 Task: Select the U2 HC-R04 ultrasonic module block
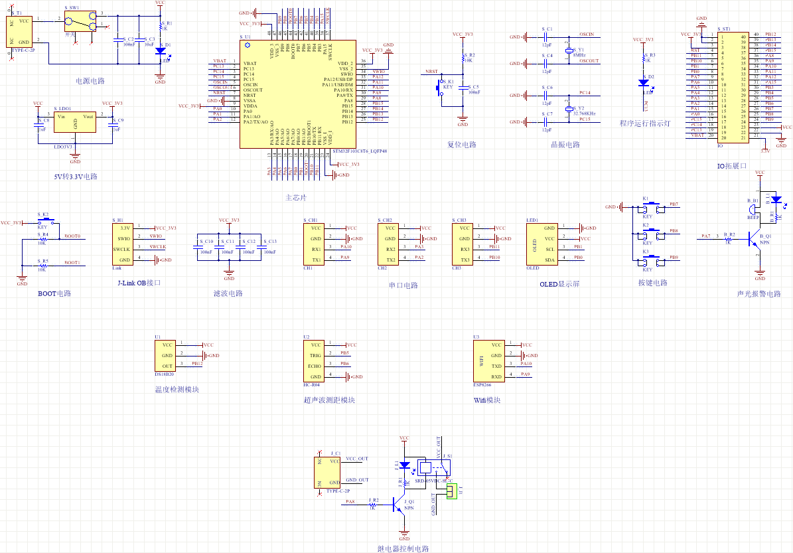[x=314, y=361]
